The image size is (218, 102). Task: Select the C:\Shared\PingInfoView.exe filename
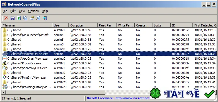(x=26, y=77)
